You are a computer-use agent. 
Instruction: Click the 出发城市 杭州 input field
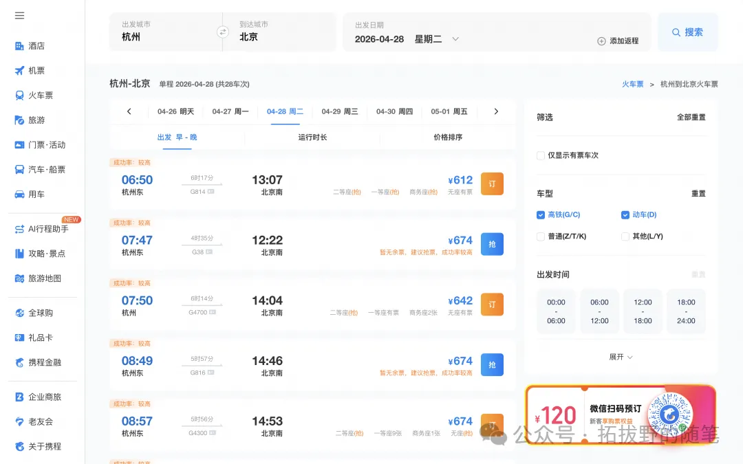click(166, 32)
